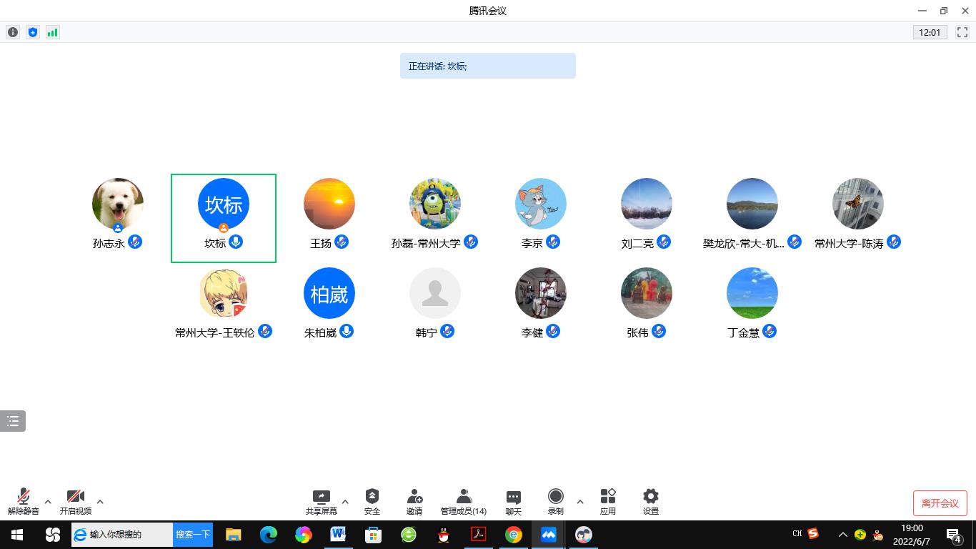This screenshot has width=976, height=549.
Task: Expand video options arrow next to 开启视频
Action: tap(100, 502)
